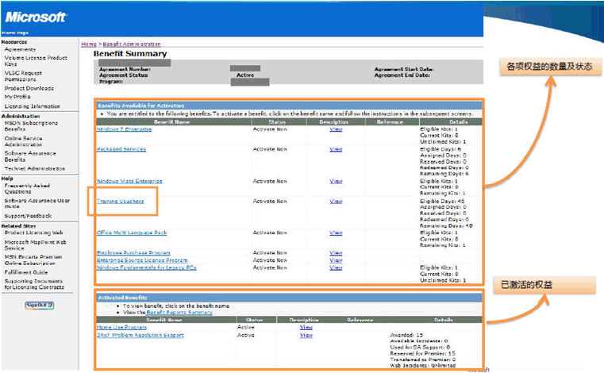
Task: View description for Windows 7 Enterprise
Action: click(x=336, y=129)
